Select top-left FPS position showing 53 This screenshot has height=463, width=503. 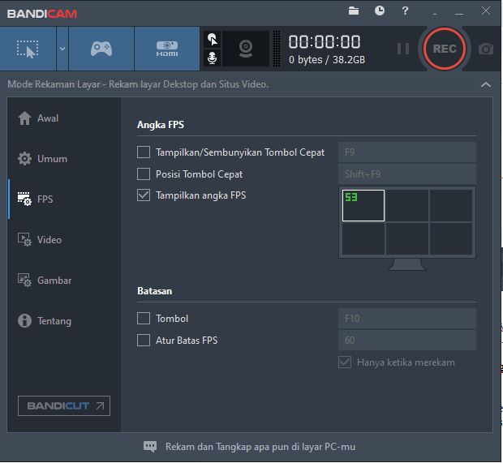point(363,205)
